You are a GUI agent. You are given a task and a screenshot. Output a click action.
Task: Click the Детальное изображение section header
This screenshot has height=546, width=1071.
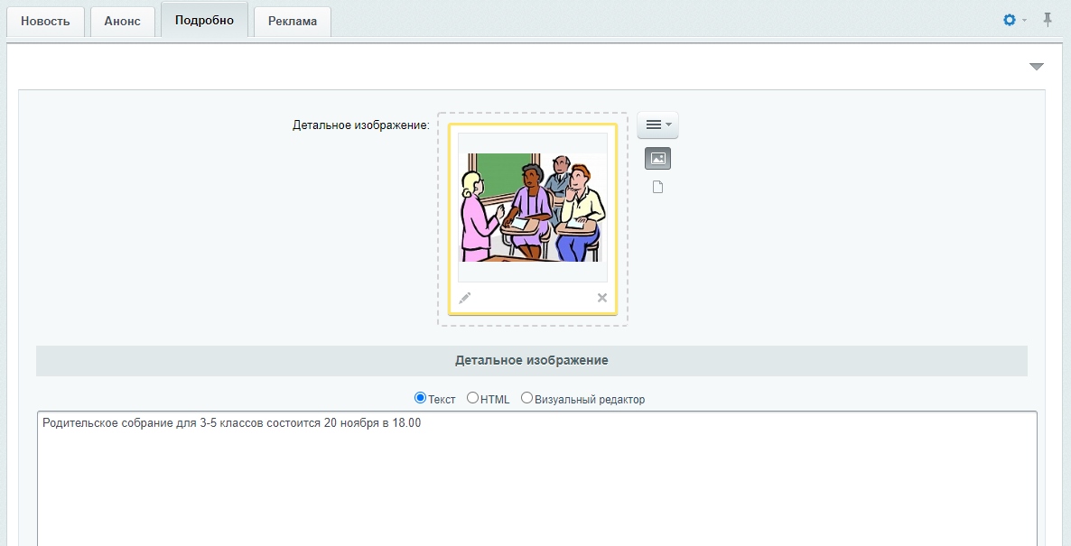point(531,360)
